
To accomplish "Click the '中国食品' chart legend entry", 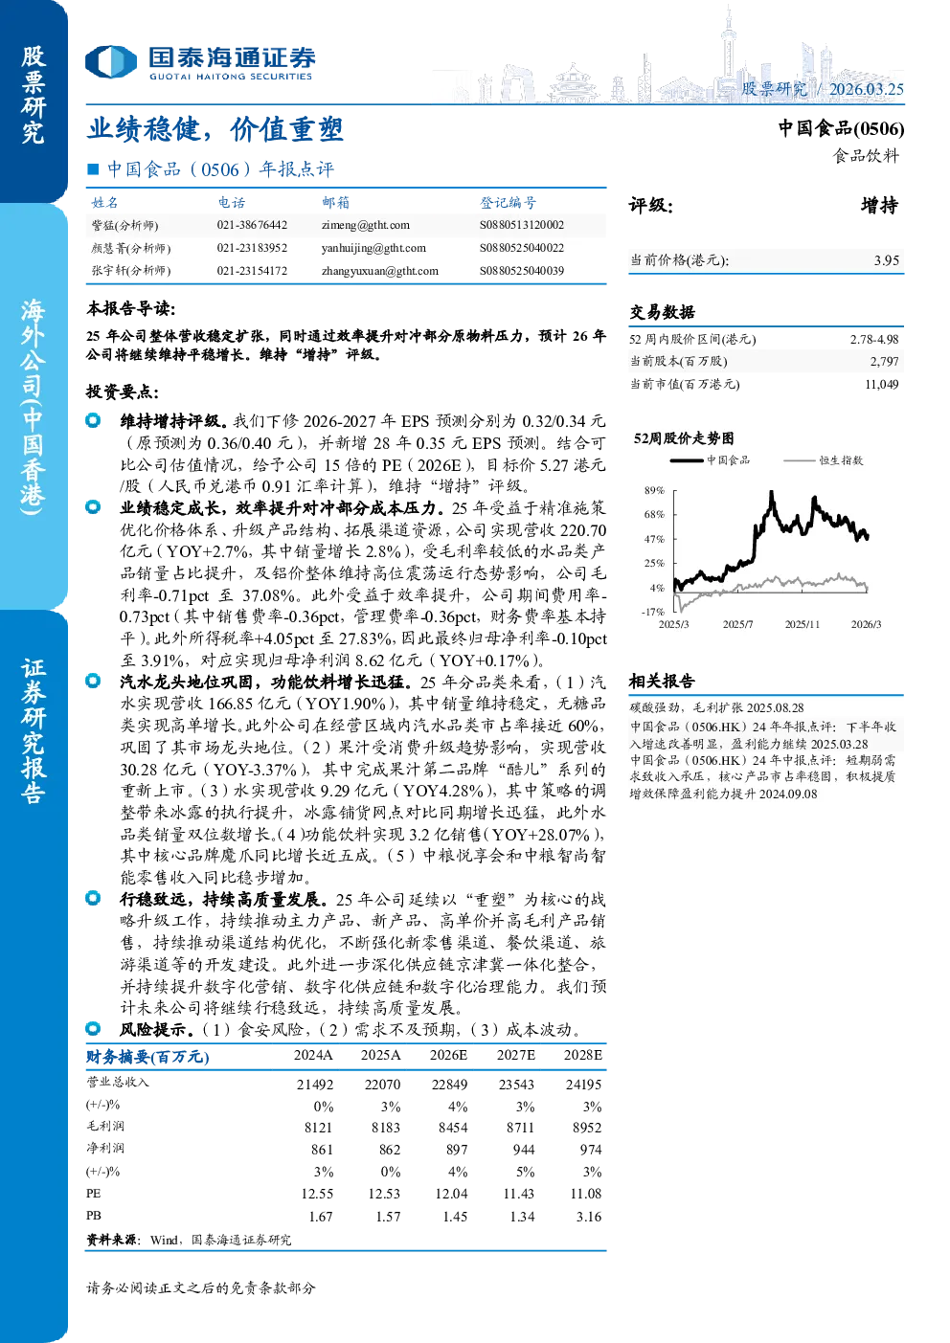I will [x=711, y=460].
